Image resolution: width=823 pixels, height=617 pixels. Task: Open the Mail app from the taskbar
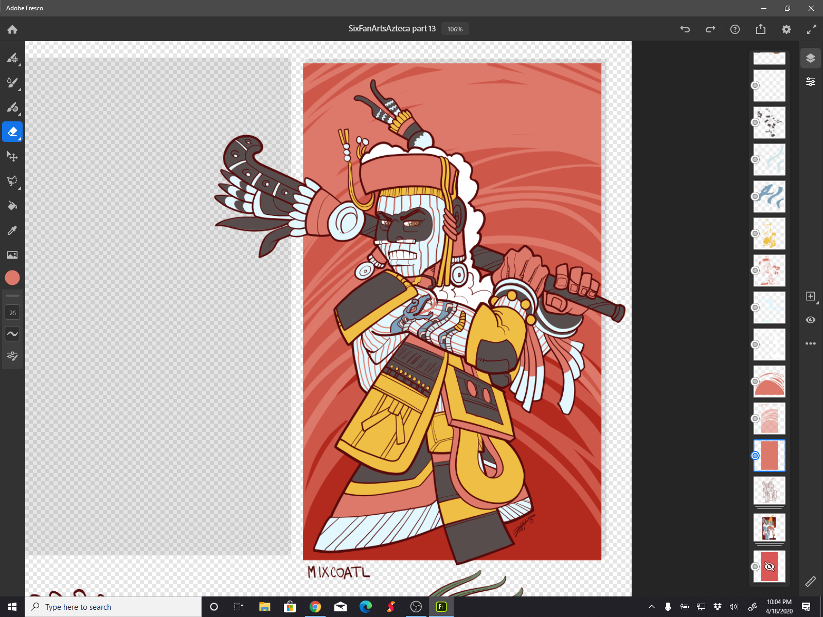point(341,607)
